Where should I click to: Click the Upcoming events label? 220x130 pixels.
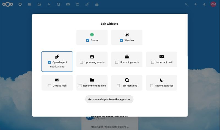(94, 62)
